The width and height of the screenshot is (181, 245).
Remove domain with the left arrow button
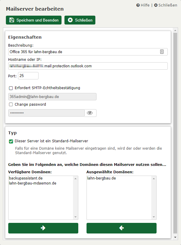pyautogui.click(x=121, y=228)
